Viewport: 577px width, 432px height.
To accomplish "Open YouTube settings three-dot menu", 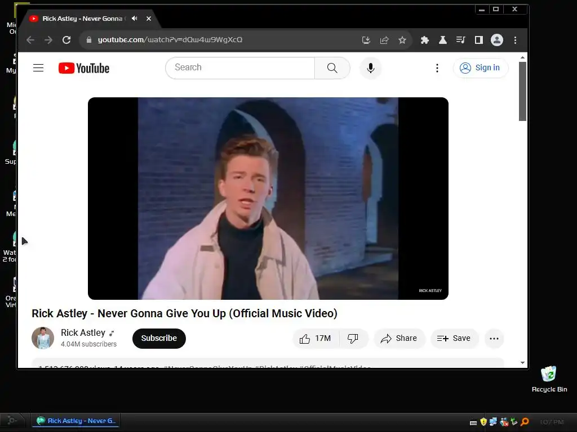I will click(x=437, y=68).
